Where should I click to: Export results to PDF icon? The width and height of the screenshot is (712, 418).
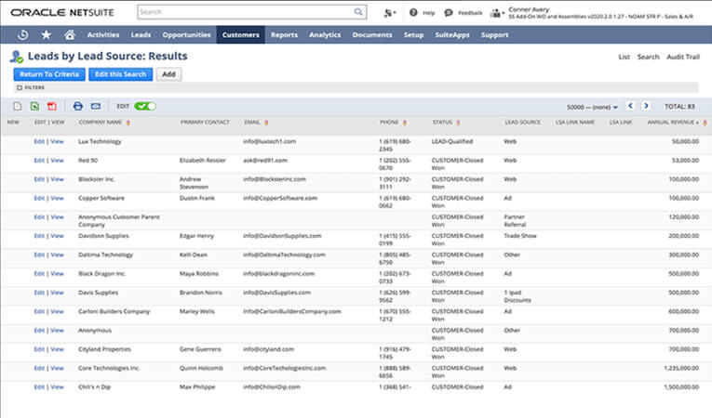click(x=52, y=106)
